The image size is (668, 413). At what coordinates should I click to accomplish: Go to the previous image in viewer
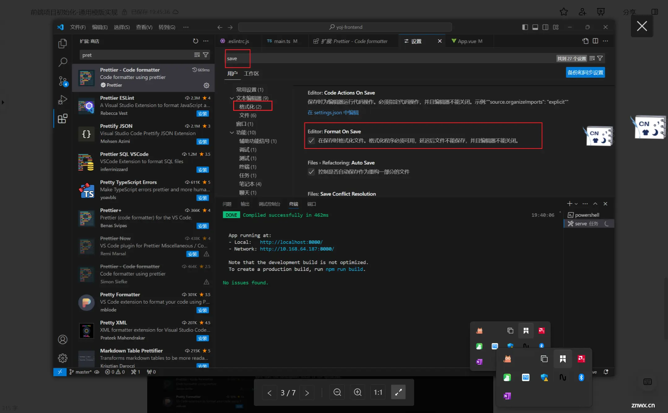coord(269,393)
